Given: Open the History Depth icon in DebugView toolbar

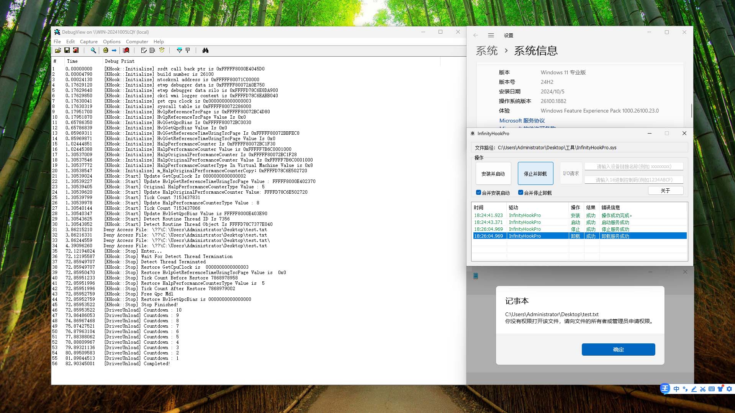Looking at the screenshot, I should tap(188, 51).
